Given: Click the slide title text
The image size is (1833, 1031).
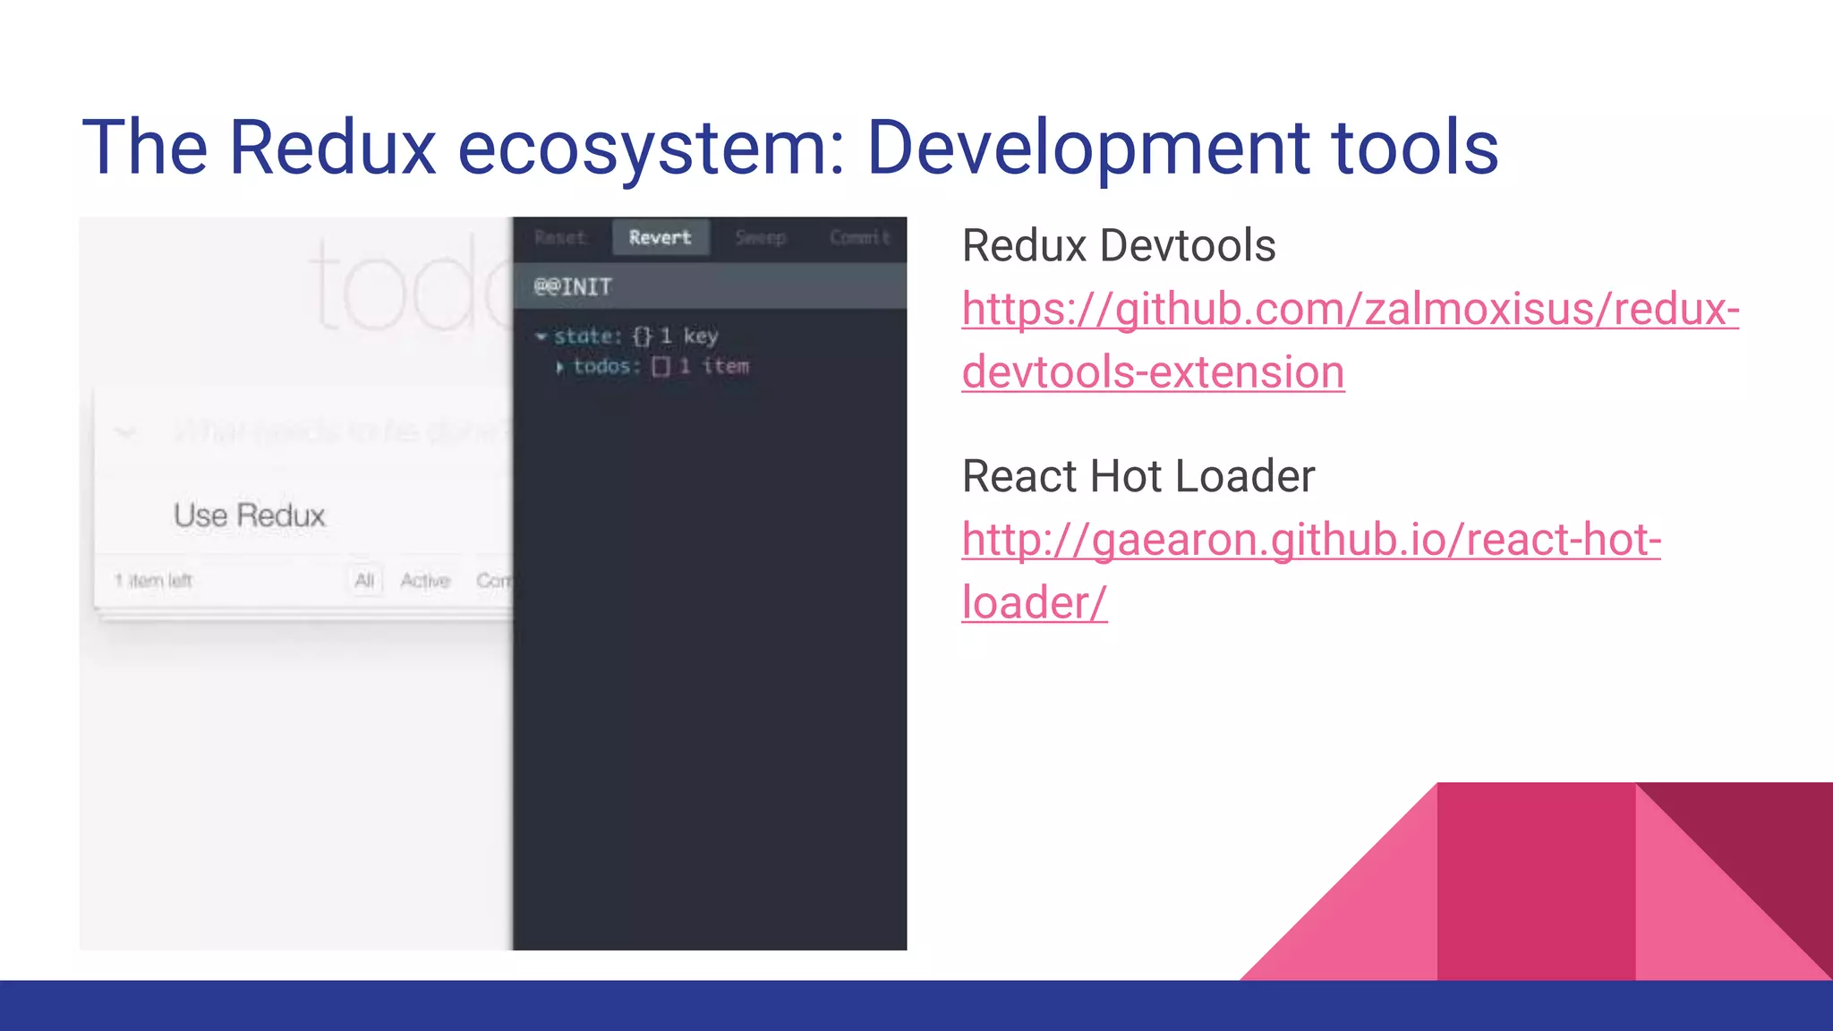Looking at the screenshot, I should (789, 147).
